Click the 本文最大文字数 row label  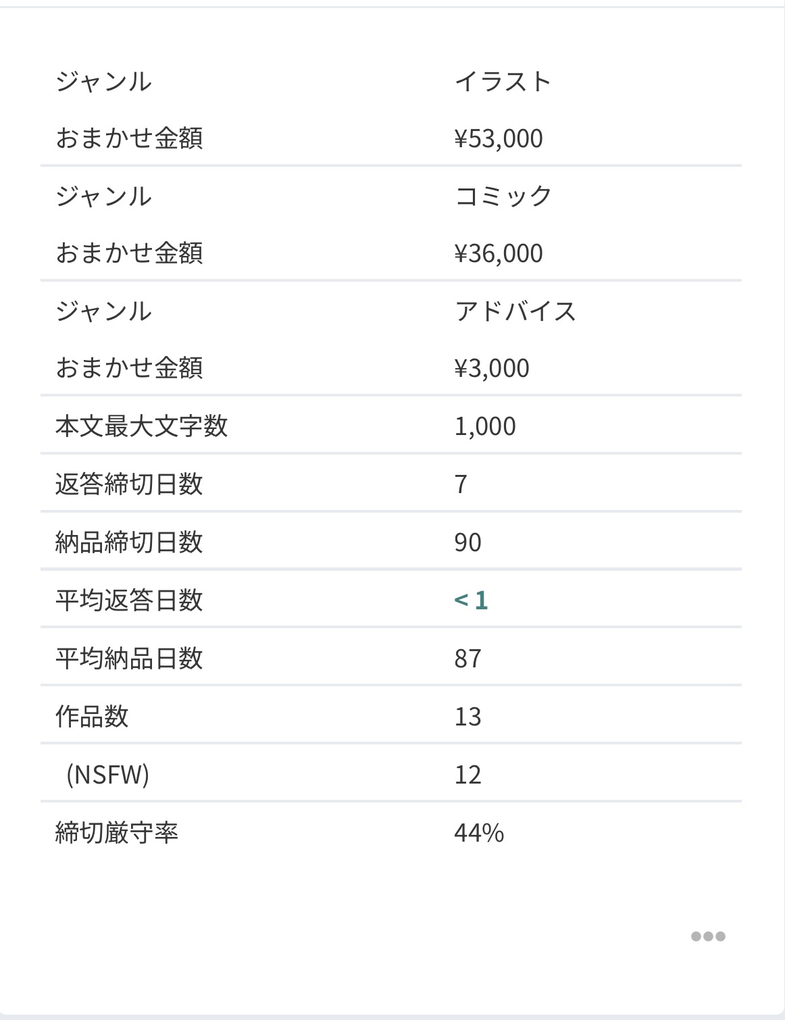click(141, 426)
